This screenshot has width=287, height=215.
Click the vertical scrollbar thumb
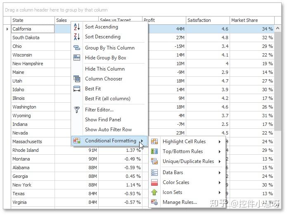(x=278, y=81)
